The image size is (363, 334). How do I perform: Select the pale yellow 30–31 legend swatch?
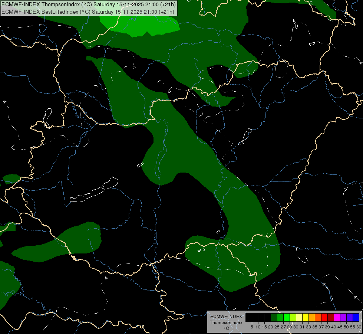coord(299,317)
